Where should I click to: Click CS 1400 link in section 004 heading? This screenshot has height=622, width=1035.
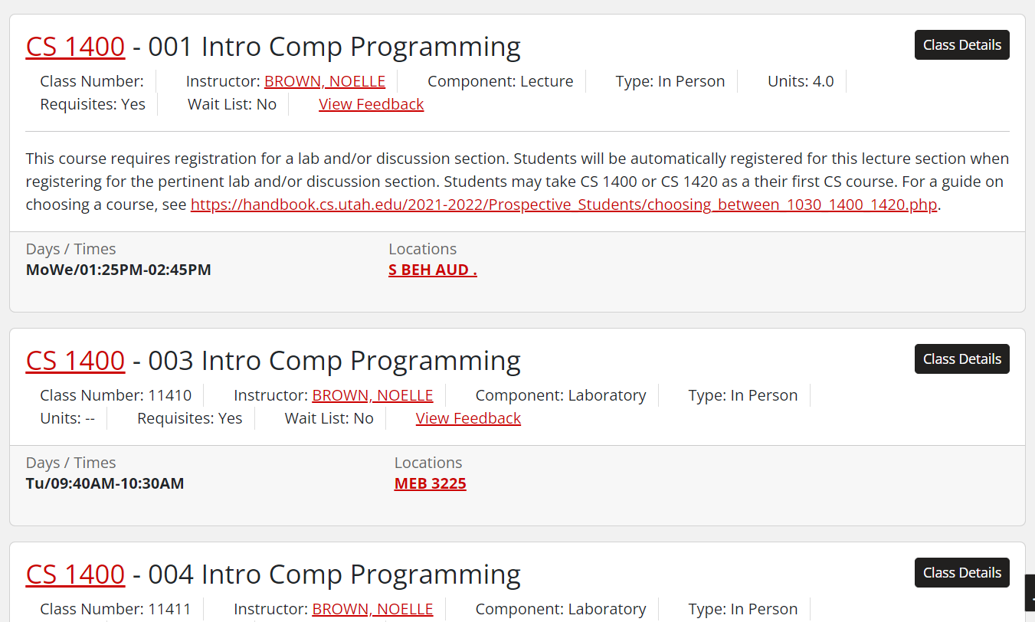75,575
